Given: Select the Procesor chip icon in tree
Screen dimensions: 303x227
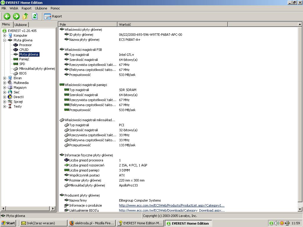Looking at the screenshot, I should 16,45.
